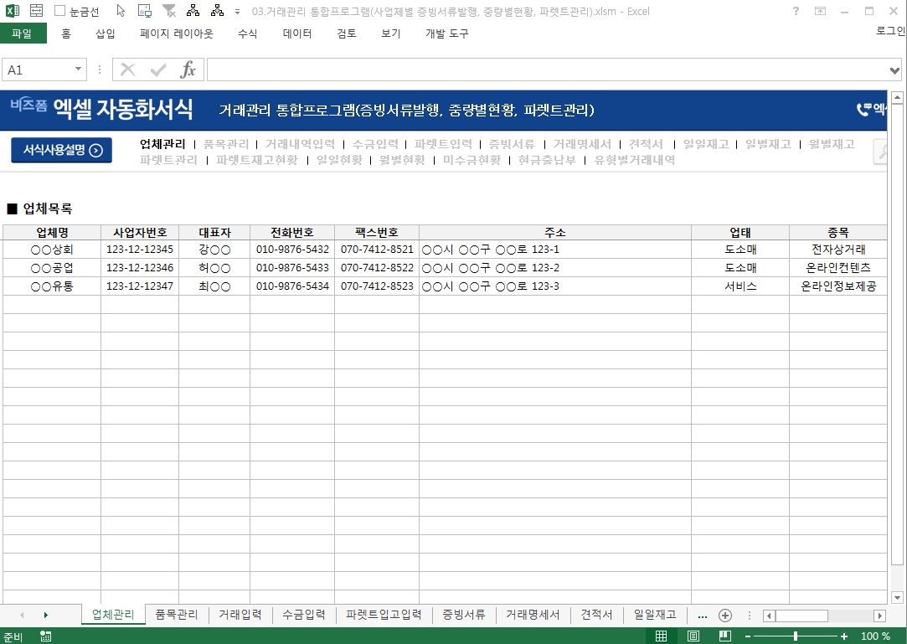Click the 유형별거래내역 navigation link
The width and height of the screenshot is (907, 644).
[635, 160]
